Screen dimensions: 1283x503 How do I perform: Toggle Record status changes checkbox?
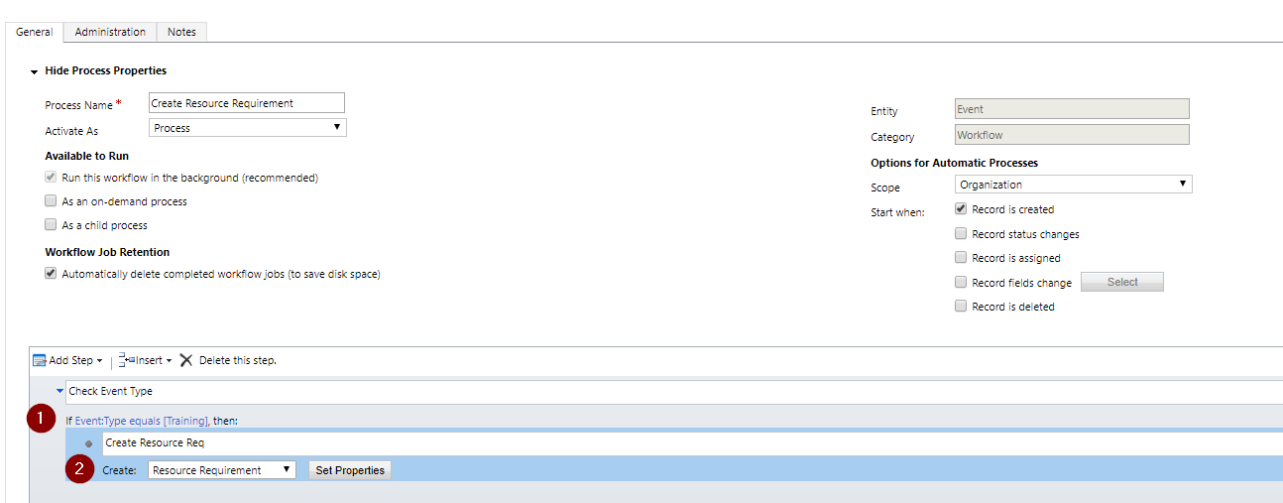tap(960, 234)
